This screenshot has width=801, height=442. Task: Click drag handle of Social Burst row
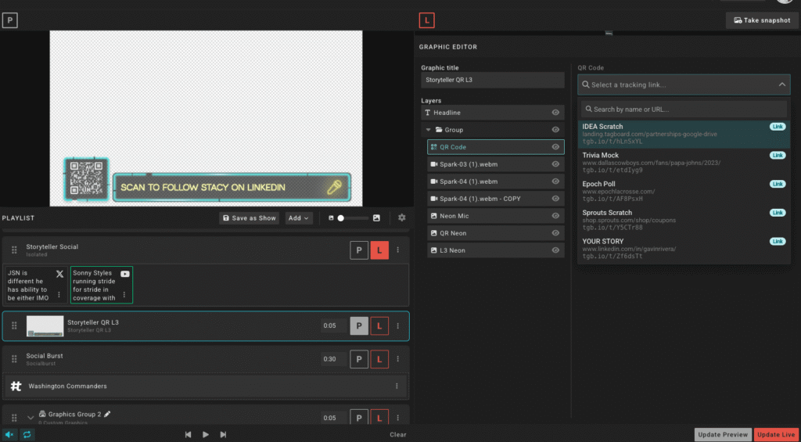tap(14, 359)
